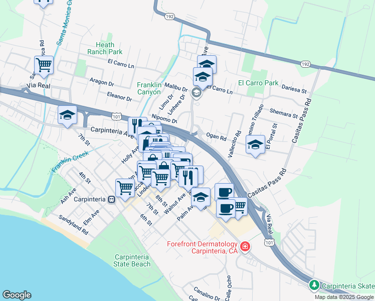Image resolution: width=375 pixels, height=301 pixels.
Task: Open the Carpinteria train station icon
Action: 112,199
